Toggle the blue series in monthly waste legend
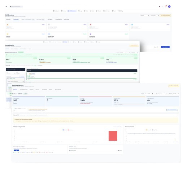Screen dimensions: 191x170 point(63,130)
